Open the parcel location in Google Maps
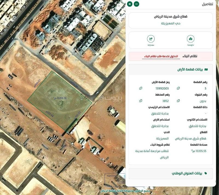Screen dimensions: 219x195 [x=191, y=39]
